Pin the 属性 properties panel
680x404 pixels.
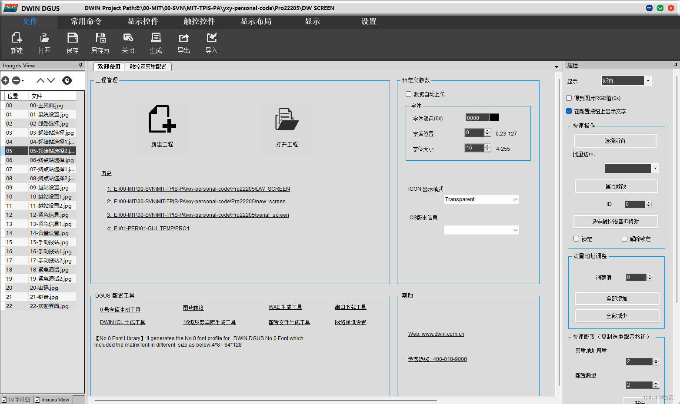[x=676, y=65]
